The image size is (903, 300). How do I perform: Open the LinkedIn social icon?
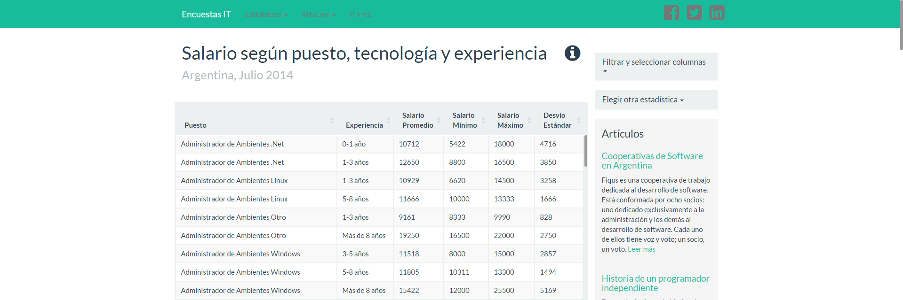(717, 13)
